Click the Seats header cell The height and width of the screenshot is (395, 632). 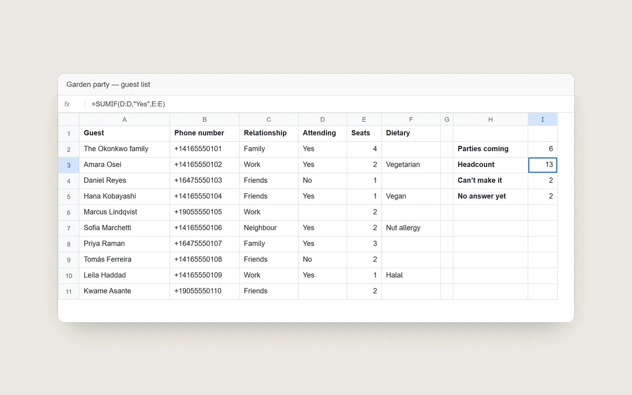click(x=364, y=133)
